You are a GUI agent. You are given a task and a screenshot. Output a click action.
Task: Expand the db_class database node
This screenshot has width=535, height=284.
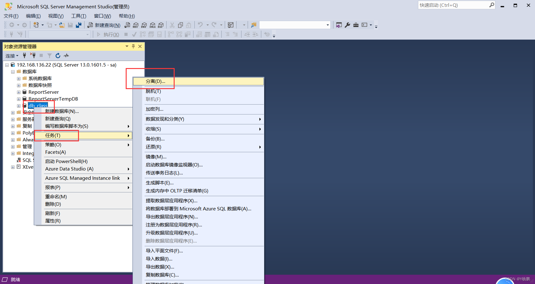click(19, 106)
